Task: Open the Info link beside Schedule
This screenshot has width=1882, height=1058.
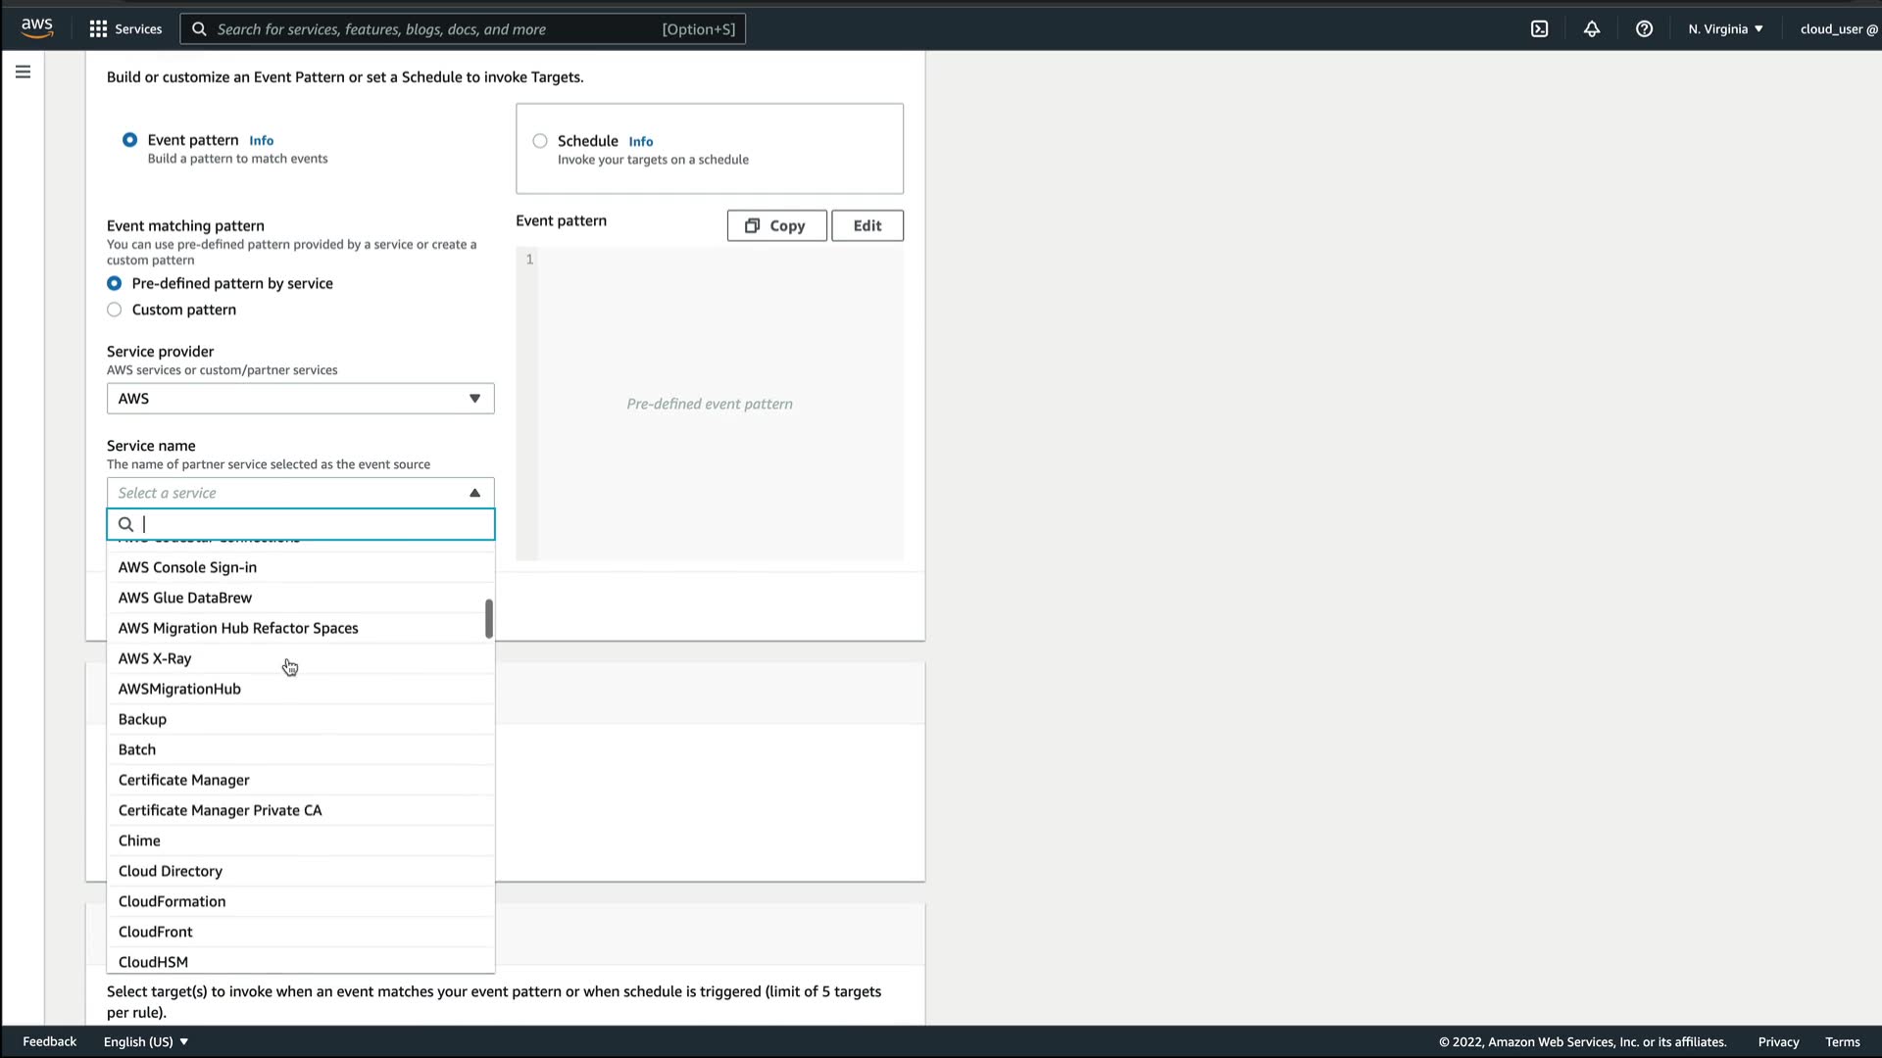Action: [x=640, y=142]
